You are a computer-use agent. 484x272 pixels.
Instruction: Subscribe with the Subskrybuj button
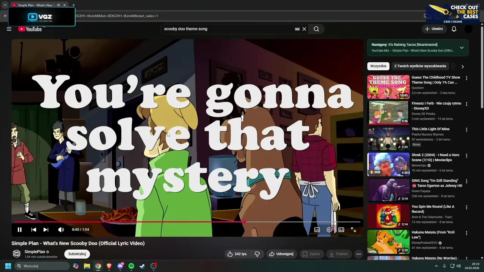click(x=77, y=254)
